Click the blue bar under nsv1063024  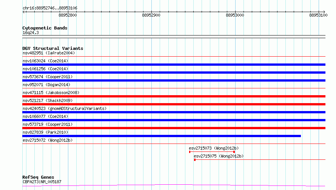pos(174,65)
